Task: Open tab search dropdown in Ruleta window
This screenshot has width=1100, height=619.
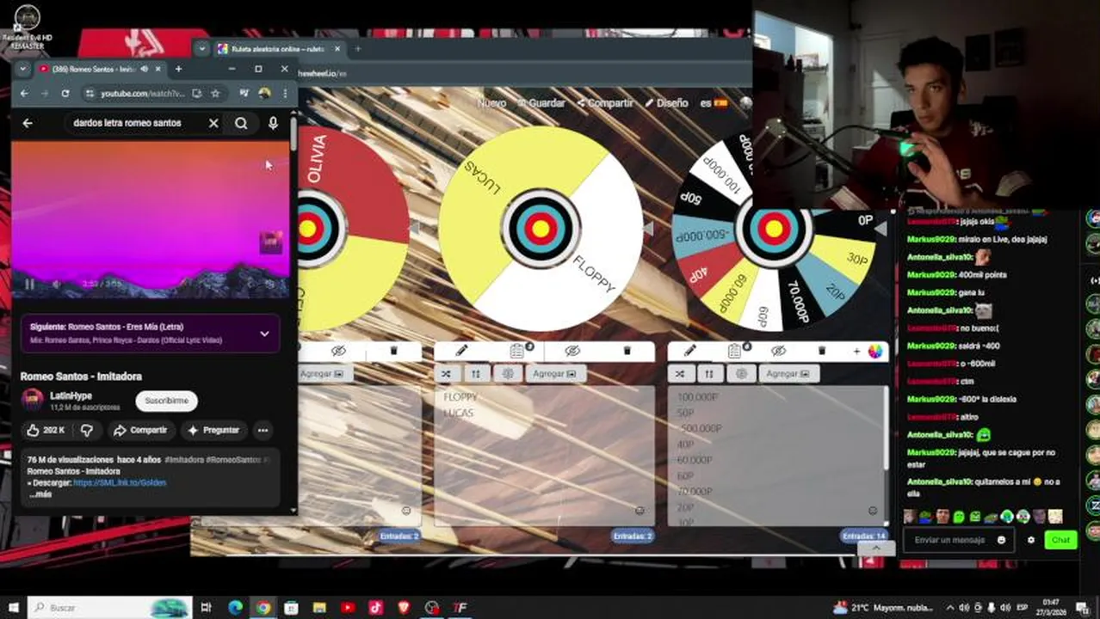Action: click(202, 49)
